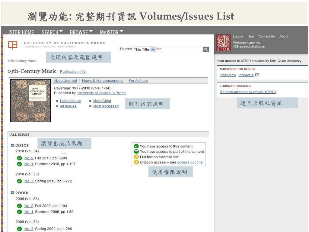Click green access icon for No. 1 Summer 2010
This screenshot has height=232, width=309.
click(x=19, y=164)
